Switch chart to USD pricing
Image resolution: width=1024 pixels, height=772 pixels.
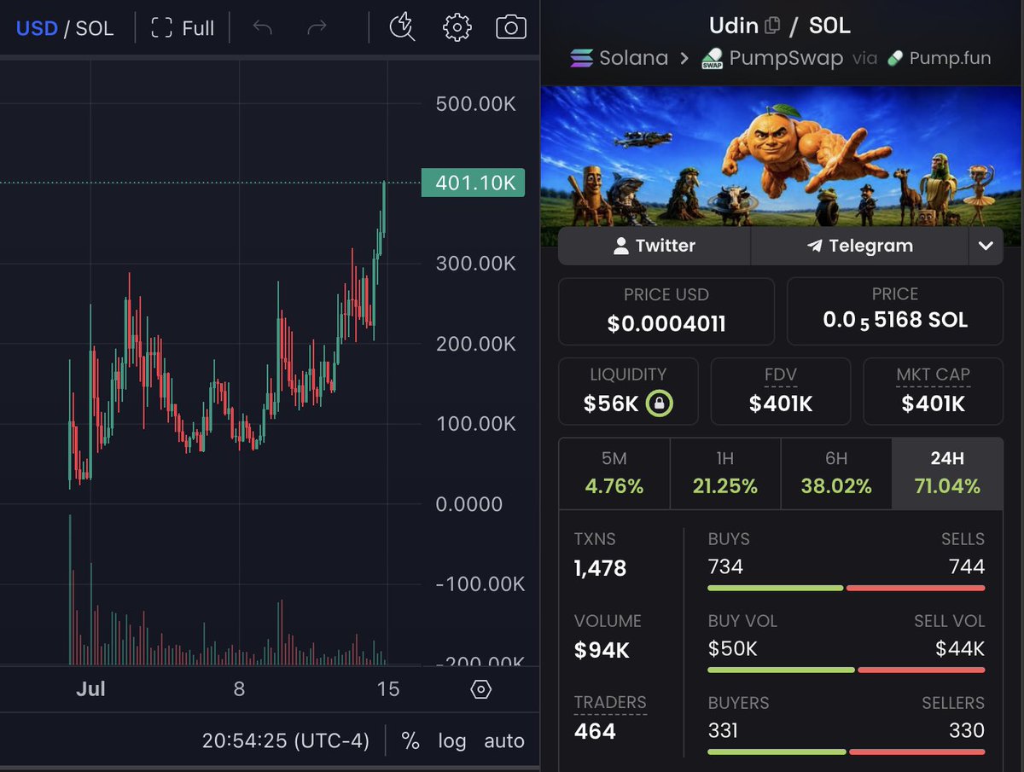pos(37,28)
